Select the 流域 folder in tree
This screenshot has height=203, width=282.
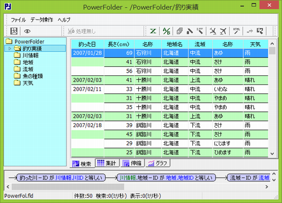pyautogui.click(x=24, y=69)
